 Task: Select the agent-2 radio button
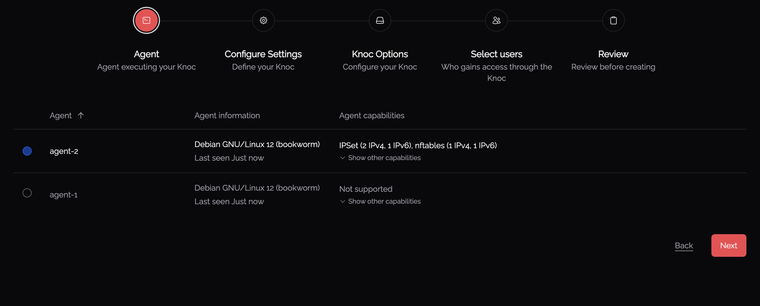27,151
